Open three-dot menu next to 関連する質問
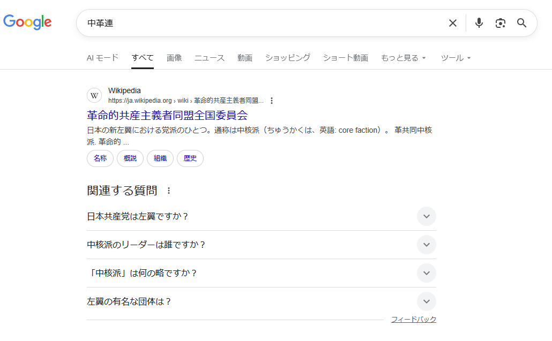 coord(169,191)
